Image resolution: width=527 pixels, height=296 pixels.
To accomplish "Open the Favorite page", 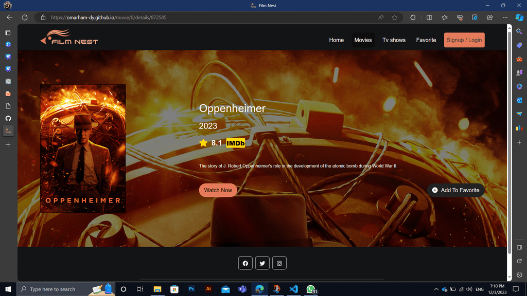I will (x=426, y=40).
